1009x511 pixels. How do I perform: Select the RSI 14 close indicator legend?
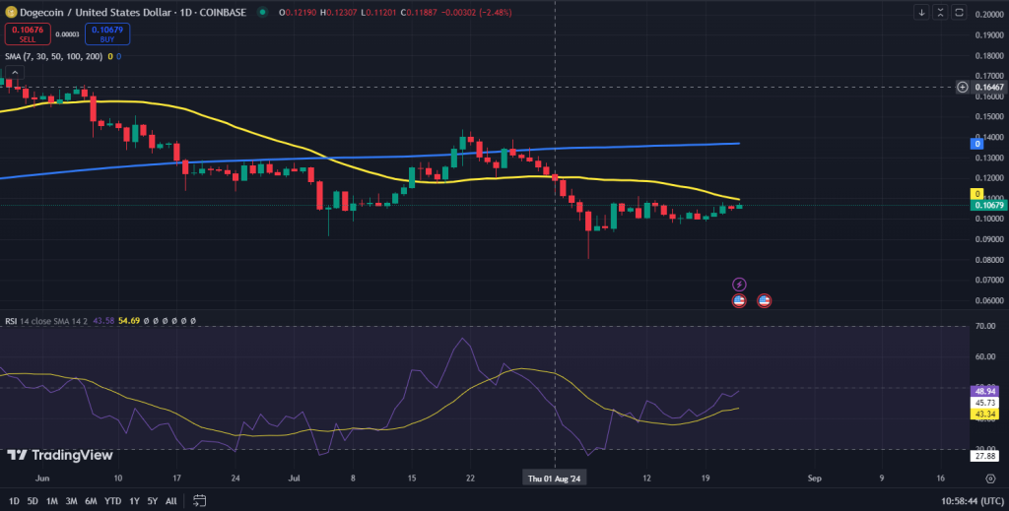[x=46, y=321]
